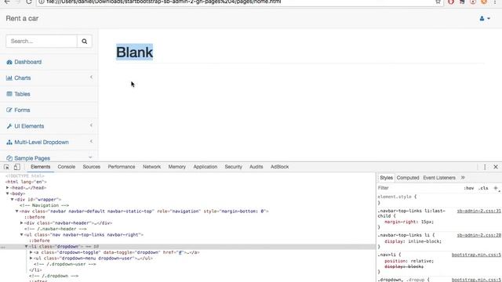Close the DevTools panel

click(x=496, y=167)
